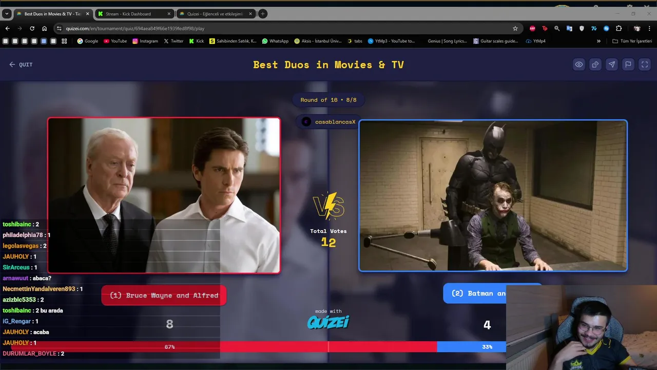Open the tabs bookmark

tap(355, 41)
